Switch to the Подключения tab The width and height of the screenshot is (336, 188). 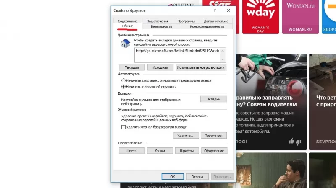coord(157,21)
